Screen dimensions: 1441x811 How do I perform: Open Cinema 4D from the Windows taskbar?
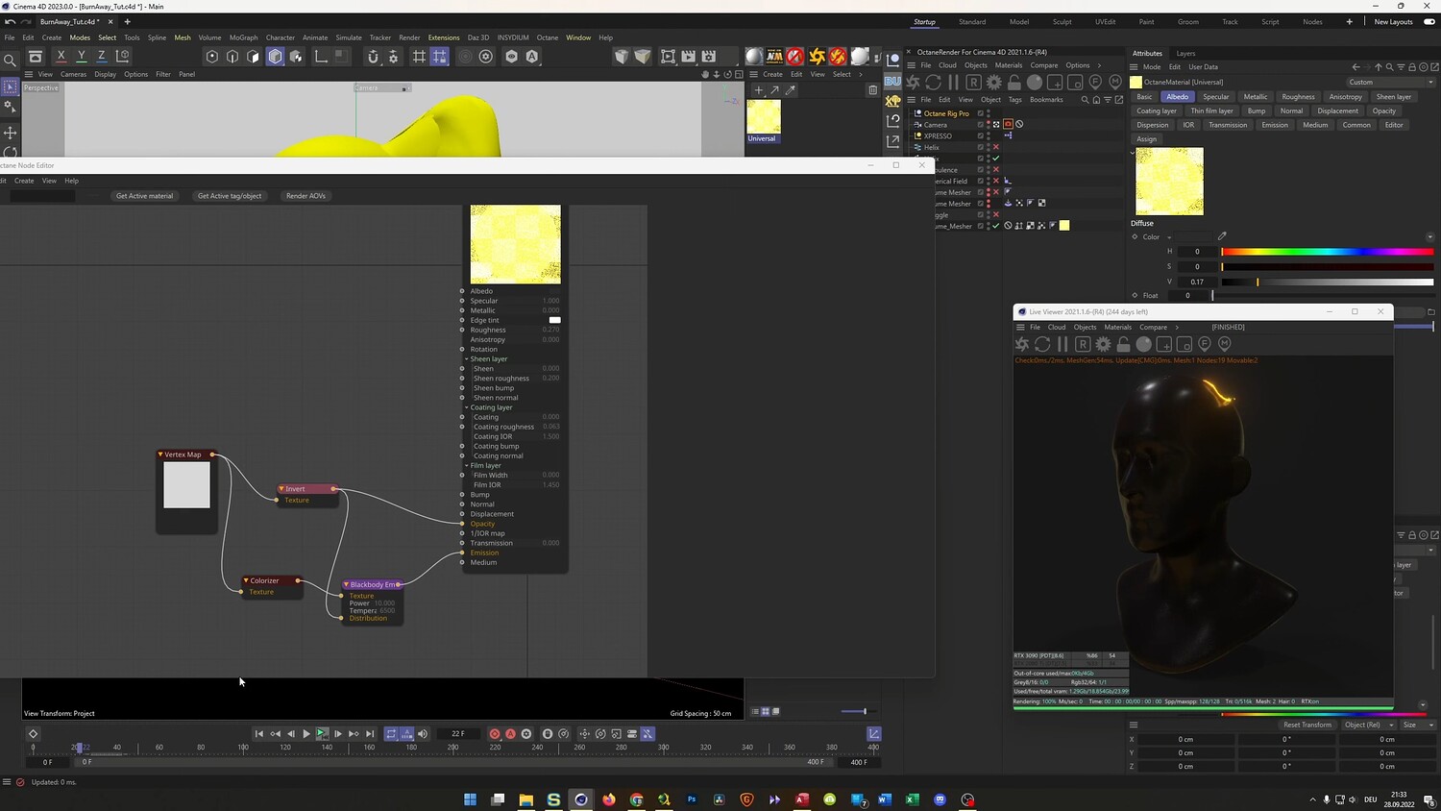click(x=581, y=799)
